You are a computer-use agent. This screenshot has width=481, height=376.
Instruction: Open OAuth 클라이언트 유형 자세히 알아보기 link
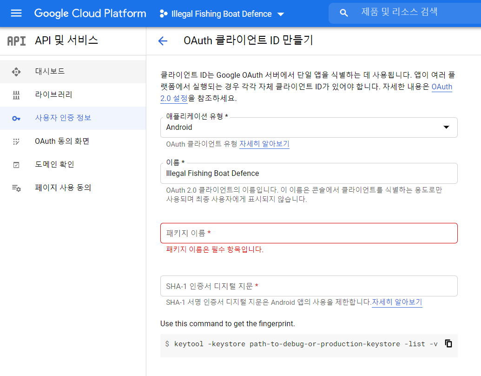264,144
